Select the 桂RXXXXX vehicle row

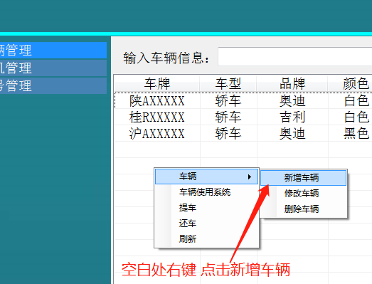(243, 117)
